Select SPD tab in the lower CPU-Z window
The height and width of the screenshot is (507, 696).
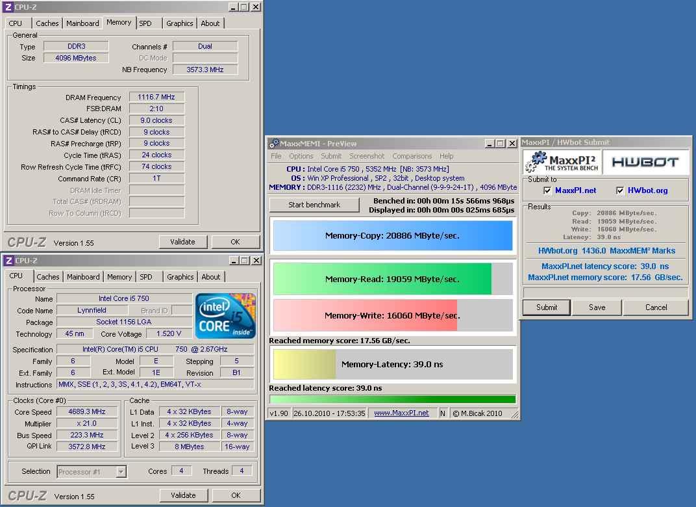coord(146,277)
